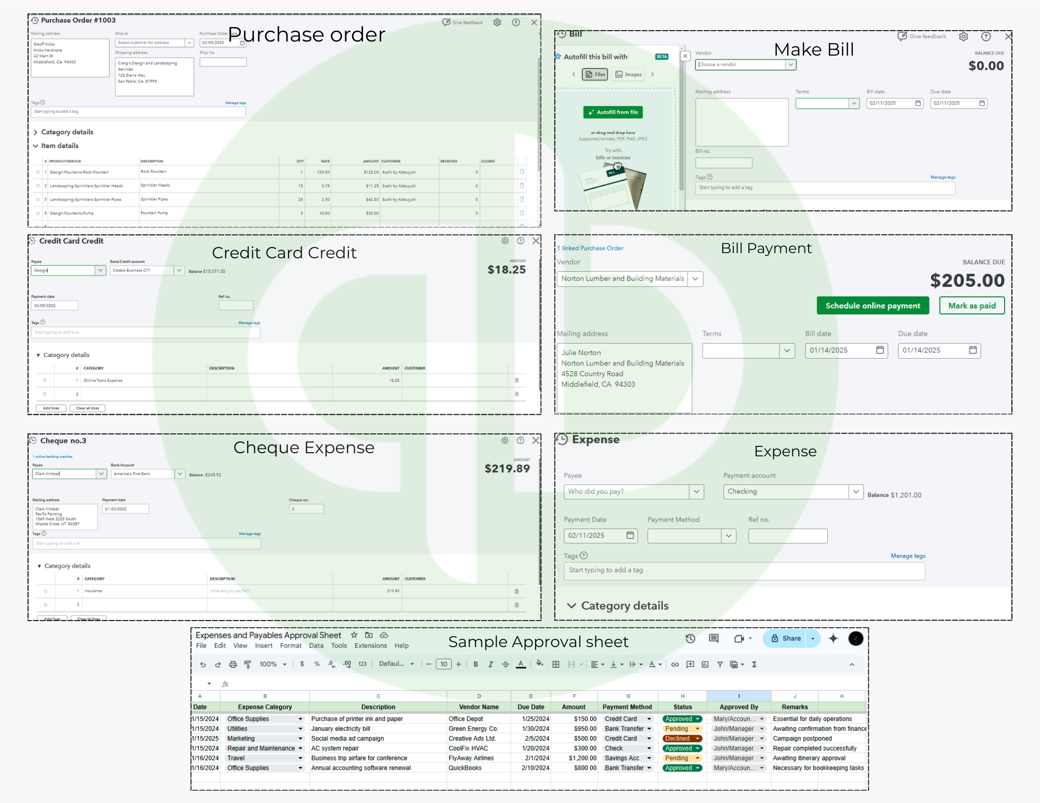Open the Data menu in the sheet

coord(316,646)
